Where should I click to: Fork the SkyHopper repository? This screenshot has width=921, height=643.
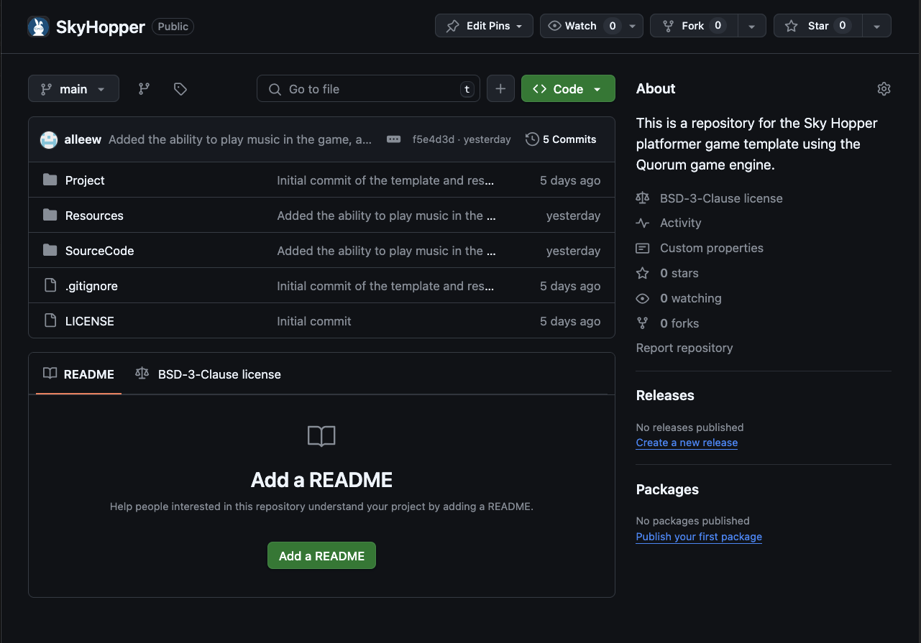[692, 26]
